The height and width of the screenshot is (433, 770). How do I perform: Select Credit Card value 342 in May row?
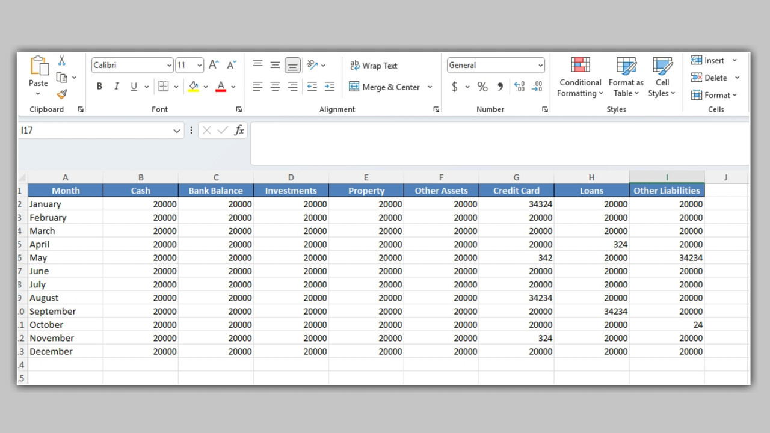(516, 257)
